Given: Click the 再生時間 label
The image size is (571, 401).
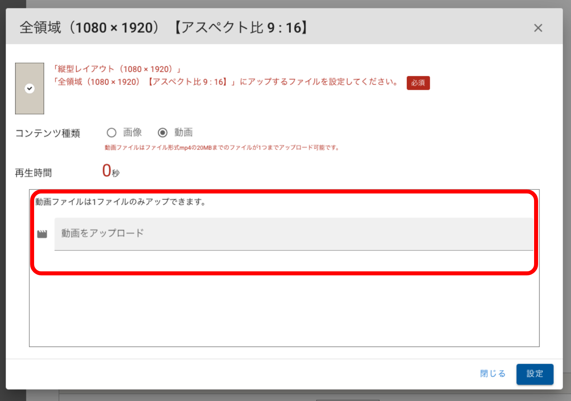Looking at the screenshot, I should [33, 173].
